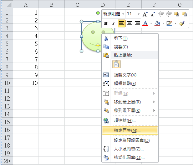Expand the 群組(G) submenu arrow
This screenshot has height=165, width=193.
[x=154, y=94]
